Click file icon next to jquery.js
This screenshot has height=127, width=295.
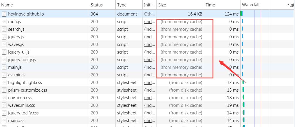pyautogui.click(x=4, y=37)
